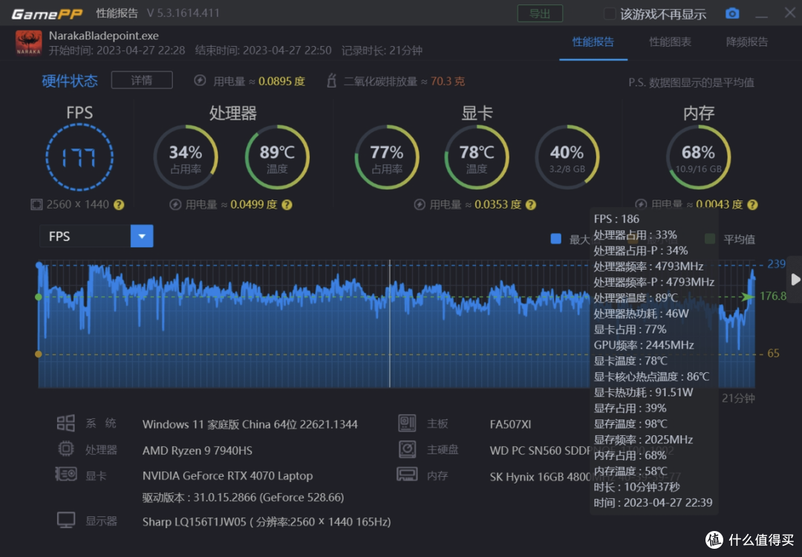Click the NarakaBladepoint.exe title text

[103, 36]
